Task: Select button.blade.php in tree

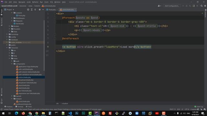Action: tap(25, 77)
